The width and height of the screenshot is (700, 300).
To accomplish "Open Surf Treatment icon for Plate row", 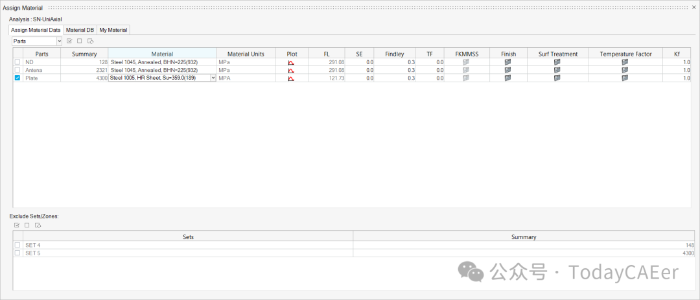I will [x=557, y=78].
